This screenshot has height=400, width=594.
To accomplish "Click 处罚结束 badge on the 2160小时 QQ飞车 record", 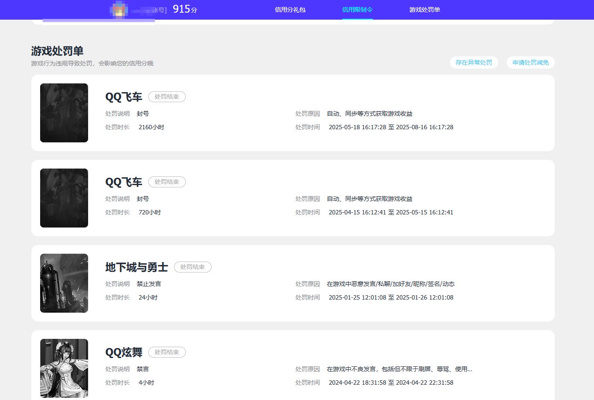I will [x=167, y=97].
